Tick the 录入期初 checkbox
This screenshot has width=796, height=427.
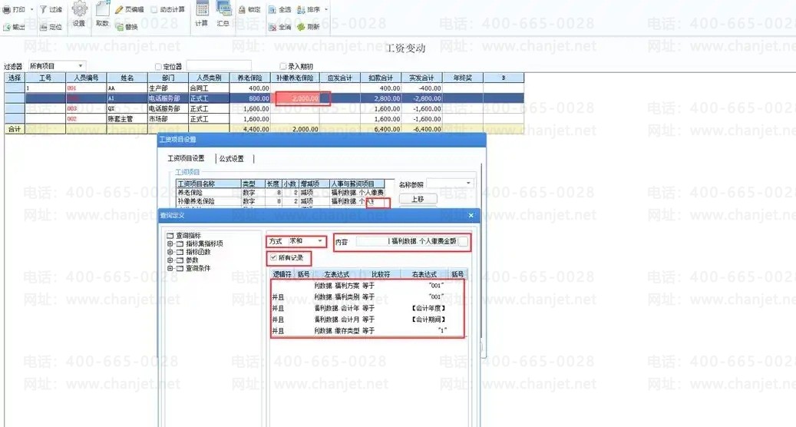(282, 66)
